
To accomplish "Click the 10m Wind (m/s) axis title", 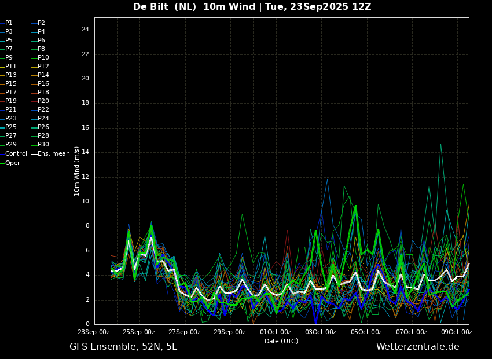I will pyautogui.click(x=77, y=171).
